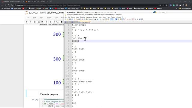Switch to the Min-Cost_Flow_Cycle_Canceling browser tab

coord(37,2)
